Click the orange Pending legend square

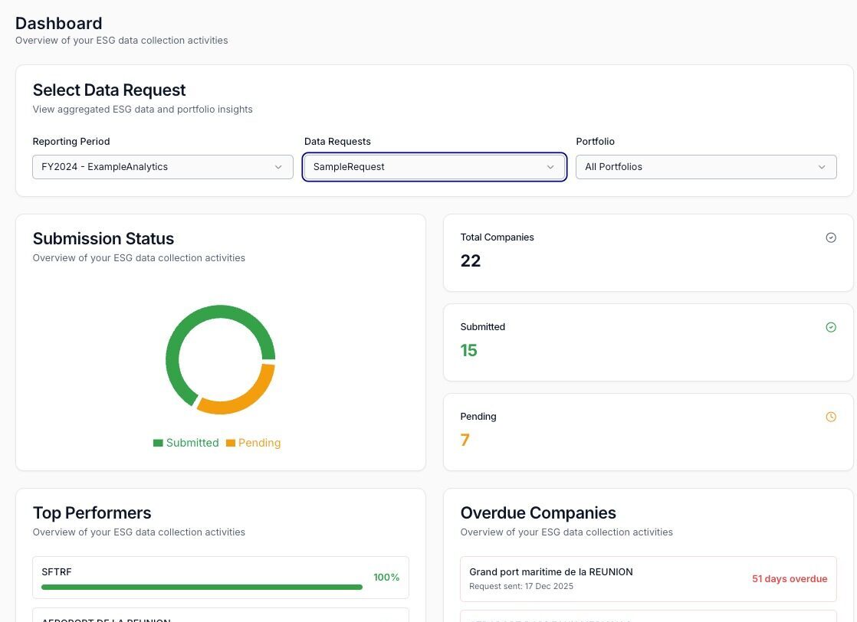pos(230,443)
